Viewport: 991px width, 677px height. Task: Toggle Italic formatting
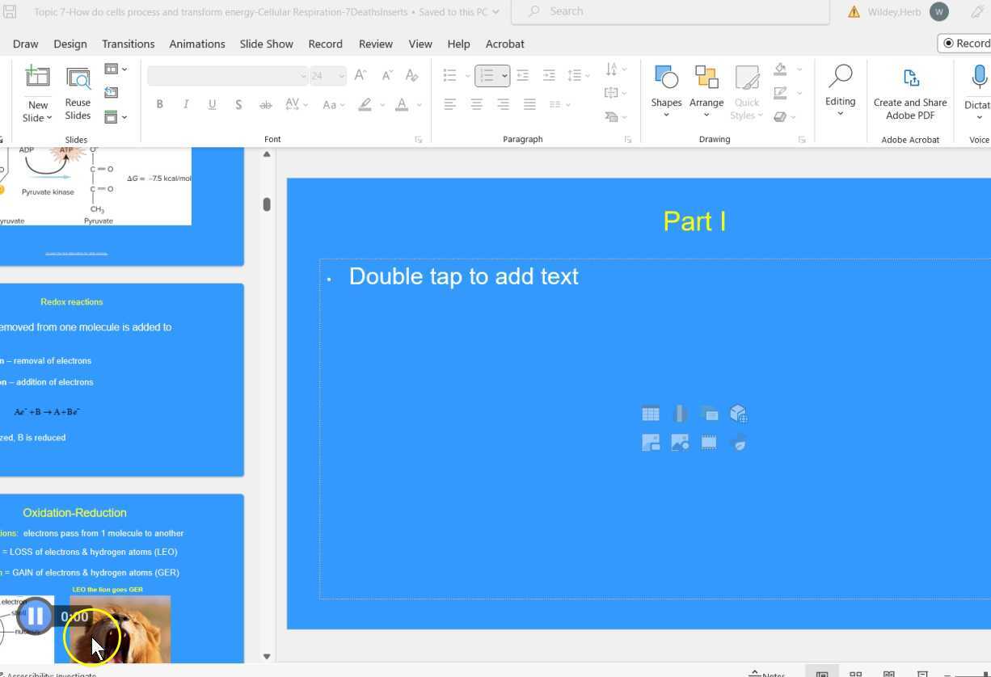click(186, 104)
